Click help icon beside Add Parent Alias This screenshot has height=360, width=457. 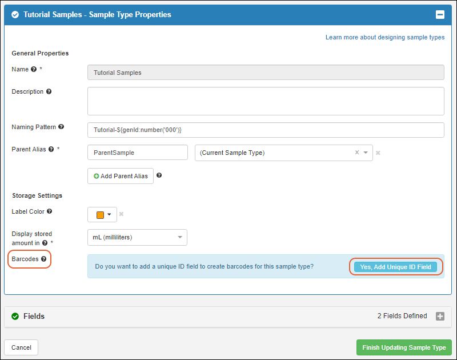click(159, 175)
